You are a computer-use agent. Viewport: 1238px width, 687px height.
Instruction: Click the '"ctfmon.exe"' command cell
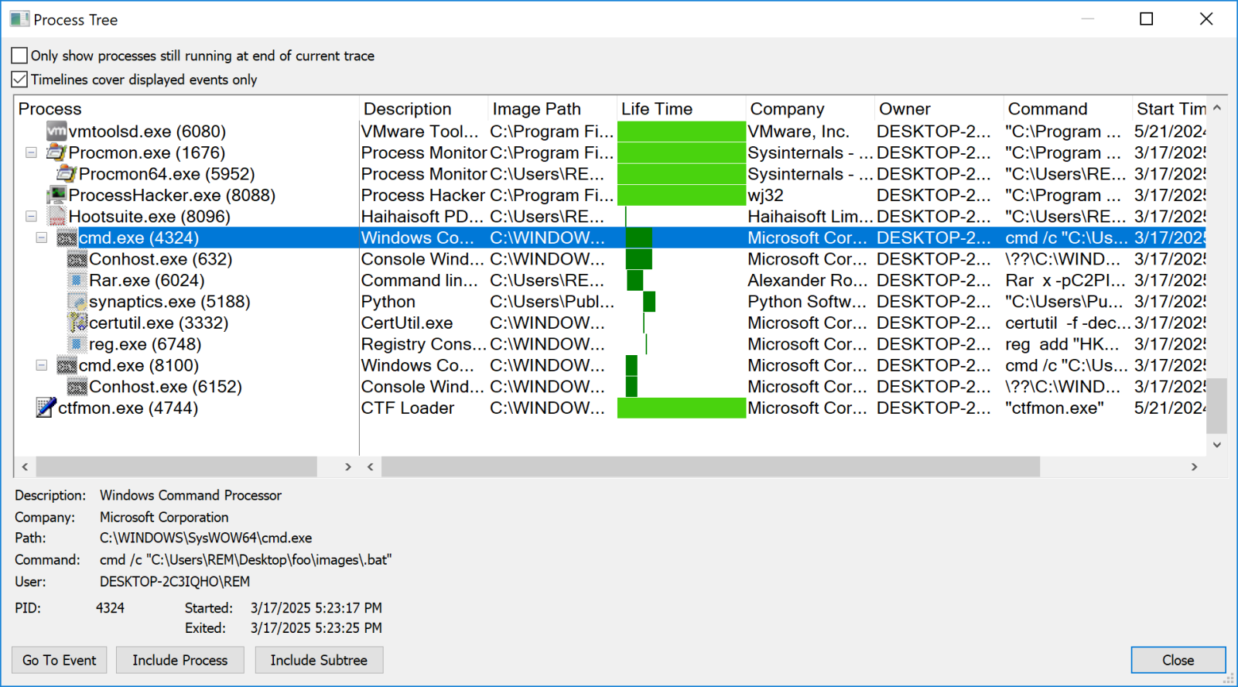coord(1055,408)
